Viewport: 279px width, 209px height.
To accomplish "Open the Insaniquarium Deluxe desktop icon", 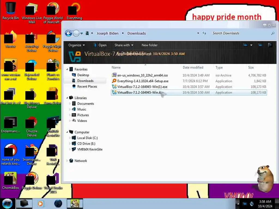I will click(x=32, y=155).
